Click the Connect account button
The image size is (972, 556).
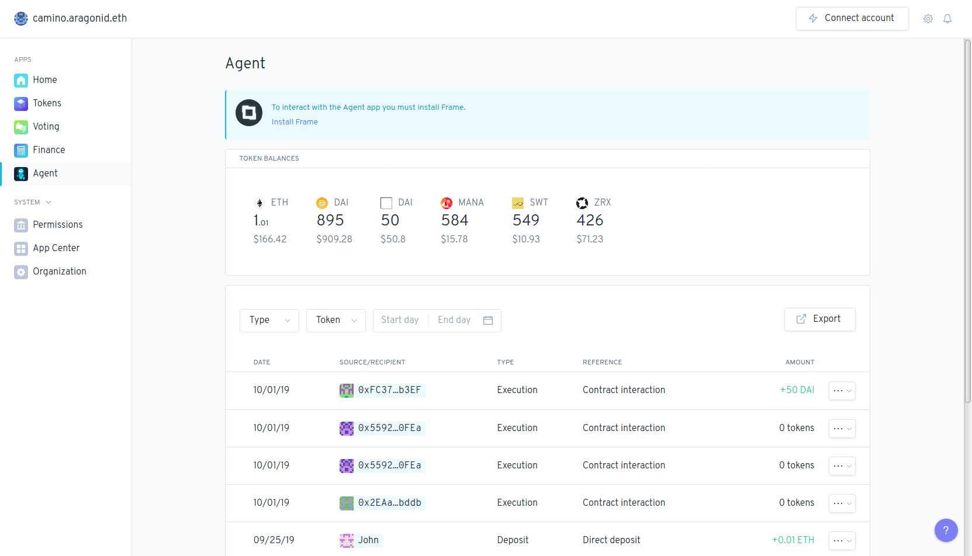[x=852, y=19]
